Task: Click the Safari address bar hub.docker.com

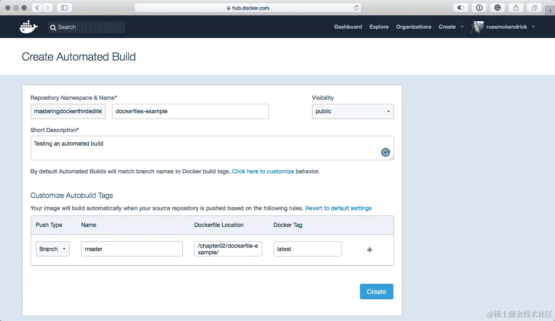Action: click(248, 8)
